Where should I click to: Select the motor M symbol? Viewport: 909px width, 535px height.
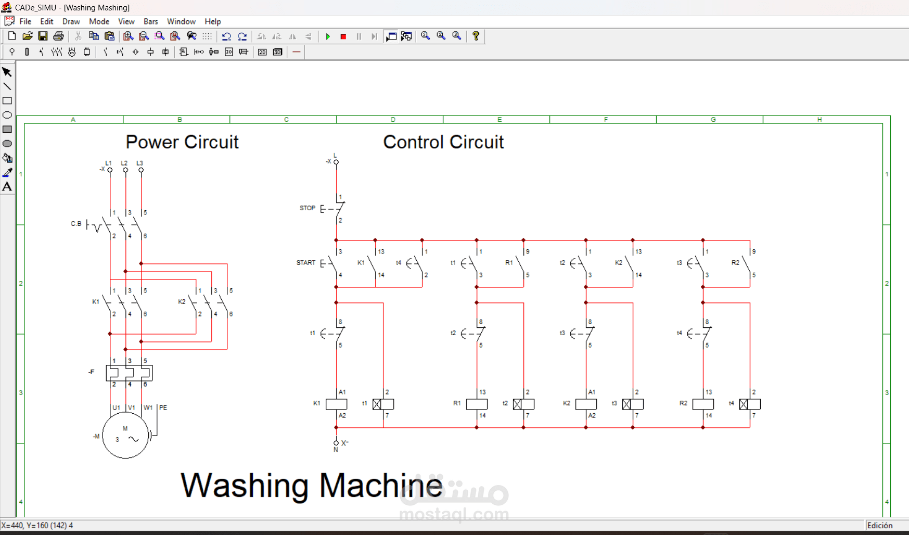[x=125, y=436]
